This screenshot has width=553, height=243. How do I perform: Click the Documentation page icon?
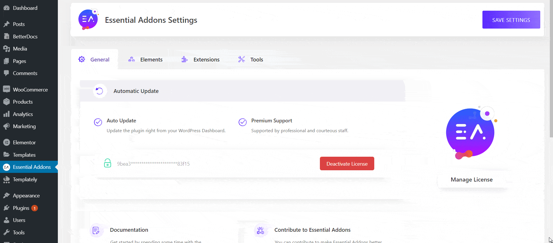coord(96,230)
